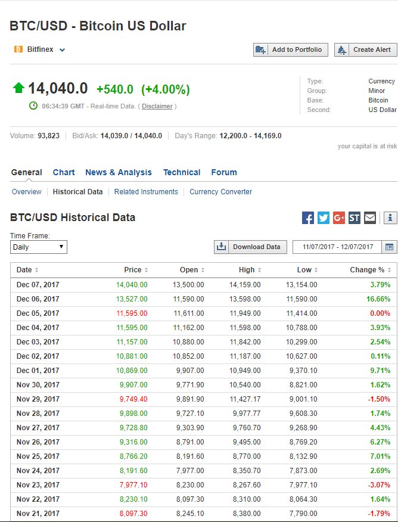Share via Google Plus icon
This screenshot has width=398, height=522.
(339, 218)
